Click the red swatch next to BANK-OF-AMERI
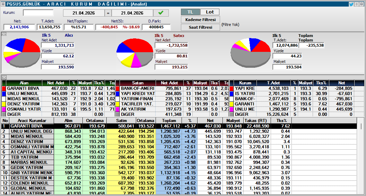 tap(118, 88)
